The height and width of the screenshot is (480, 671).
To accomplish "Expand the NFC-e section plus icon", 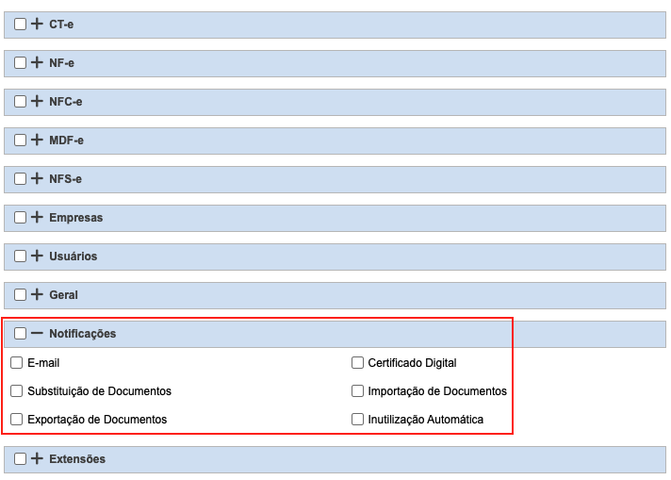I will [x=38, y=102].
